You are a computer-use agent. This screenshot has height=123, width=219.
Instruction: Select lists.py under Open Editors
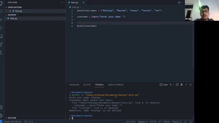coord(19,11)
